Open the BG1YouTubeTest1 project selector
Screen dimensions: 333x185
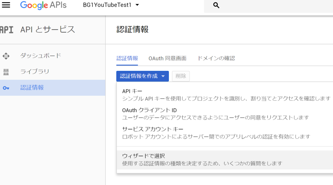pos(111,5)
